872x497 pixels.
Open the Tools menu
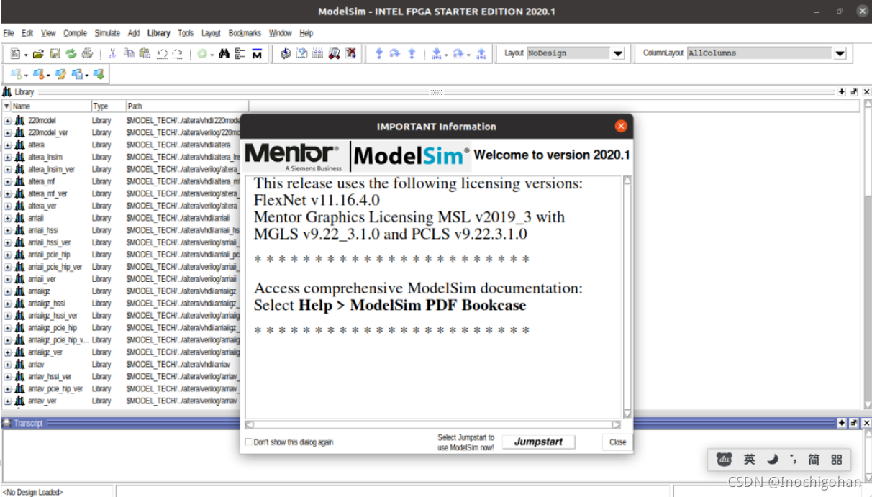click(186, 33)
